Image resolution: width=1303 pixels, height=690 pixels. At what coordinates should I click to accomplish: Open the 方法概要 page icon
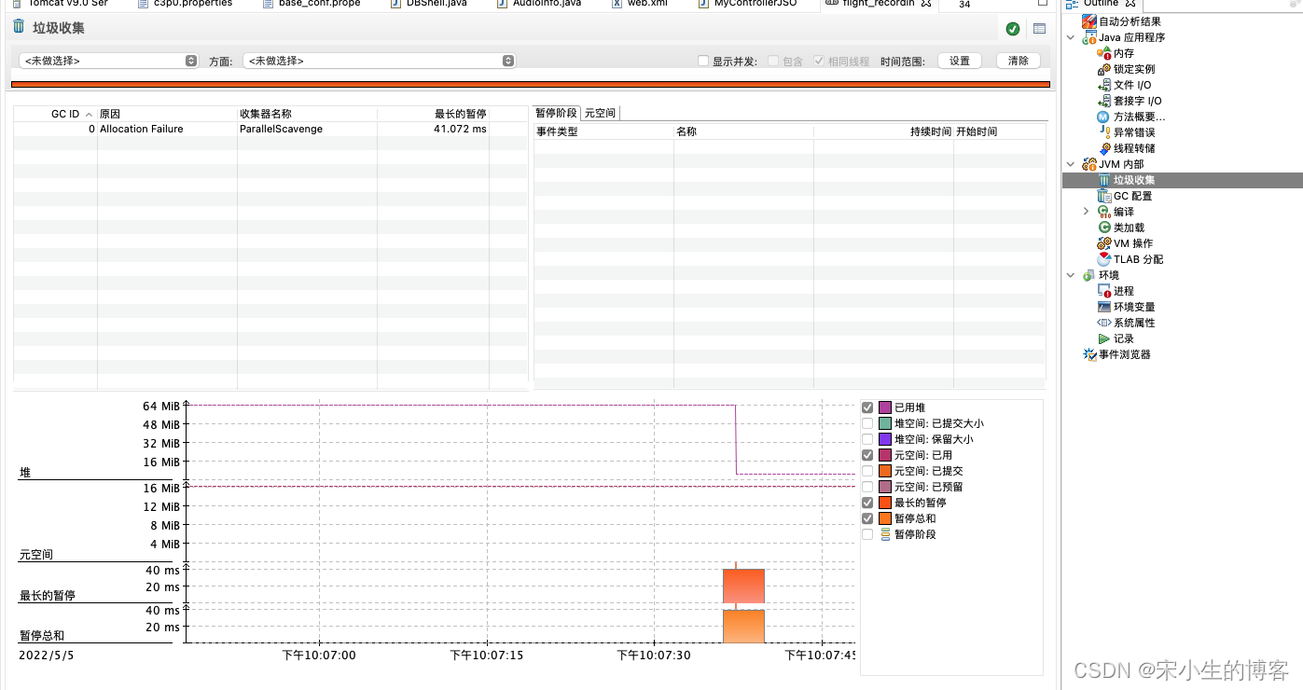point(1104,117)
